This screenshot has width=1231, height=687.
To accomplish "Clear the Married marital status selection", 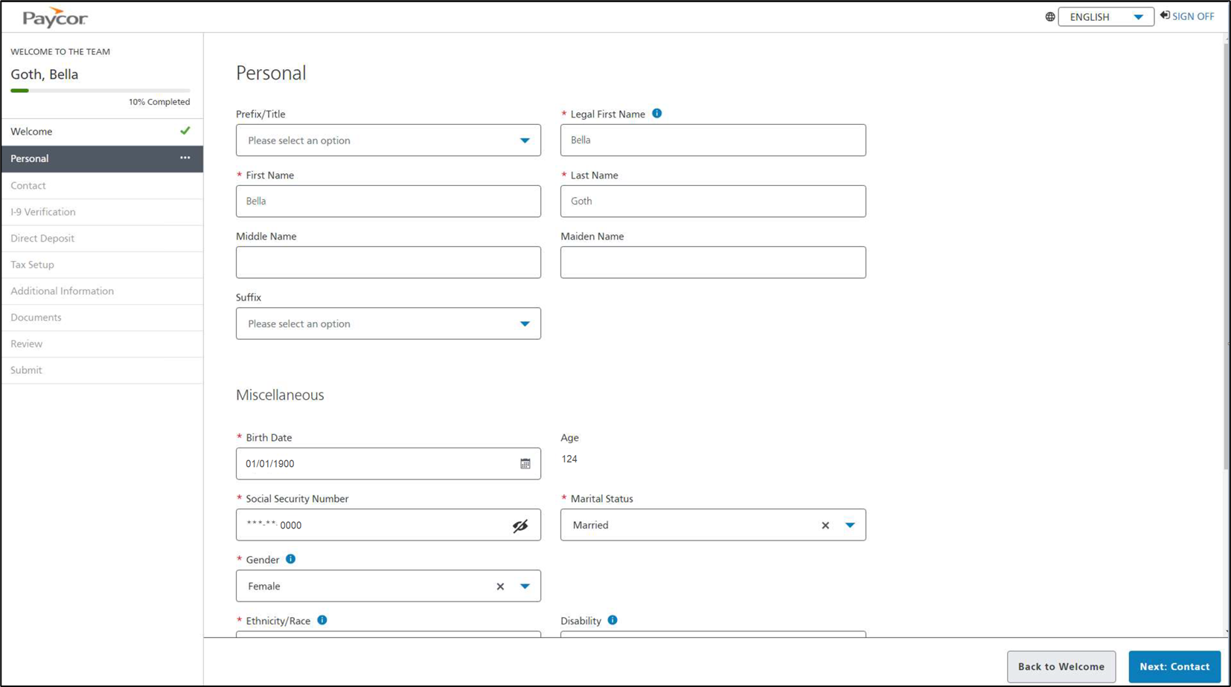I will tap(825, 525).
